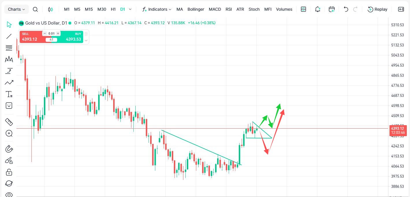Open the Fibonacci levels tool

click(x=9, y=48)
